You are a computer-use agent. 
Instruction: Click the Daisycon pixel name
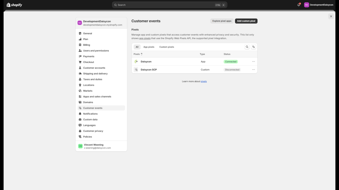click(146, 61)
